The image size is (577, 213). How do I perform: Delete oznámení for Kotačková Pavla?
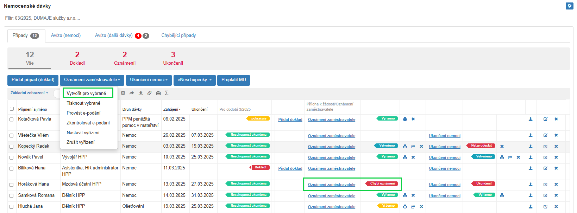(413, 119)
